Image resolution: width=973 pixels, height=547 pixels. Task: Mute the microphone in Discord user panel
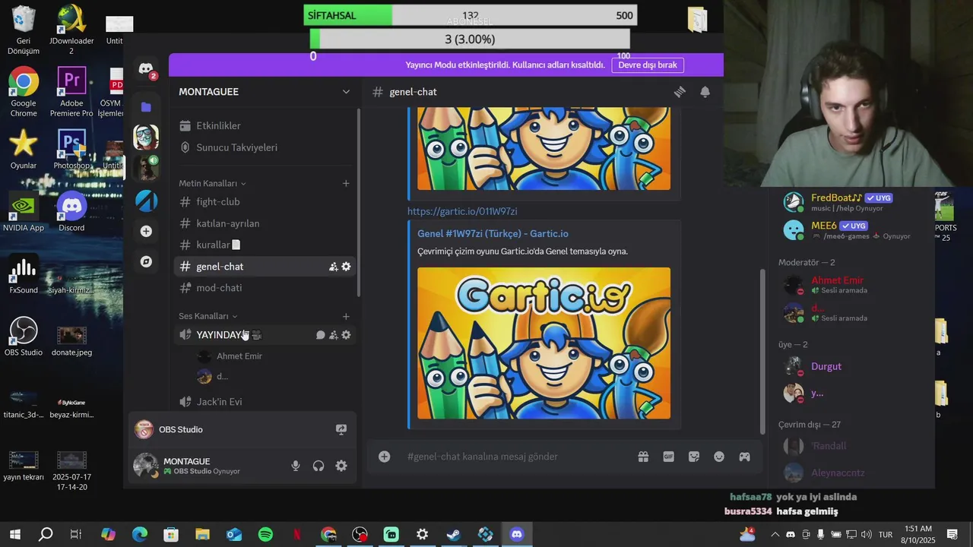pyautogui.click(x=296, y=466)
